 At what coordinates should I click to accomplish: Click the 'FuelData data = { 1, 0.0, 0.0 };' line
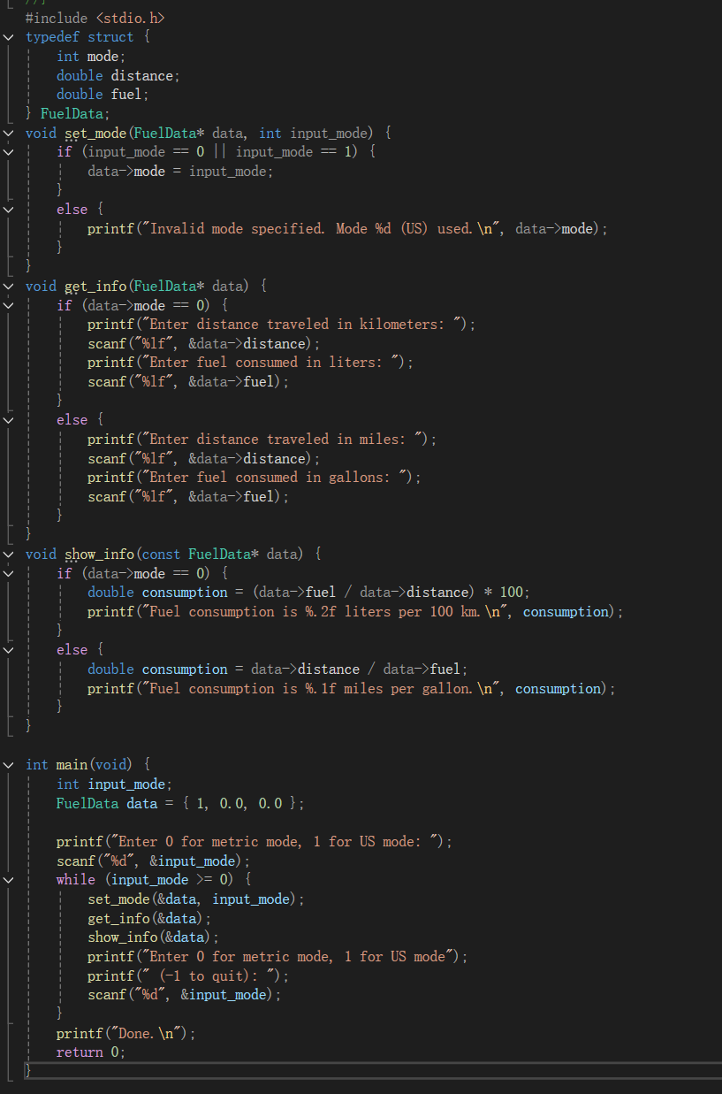point(180,803)
